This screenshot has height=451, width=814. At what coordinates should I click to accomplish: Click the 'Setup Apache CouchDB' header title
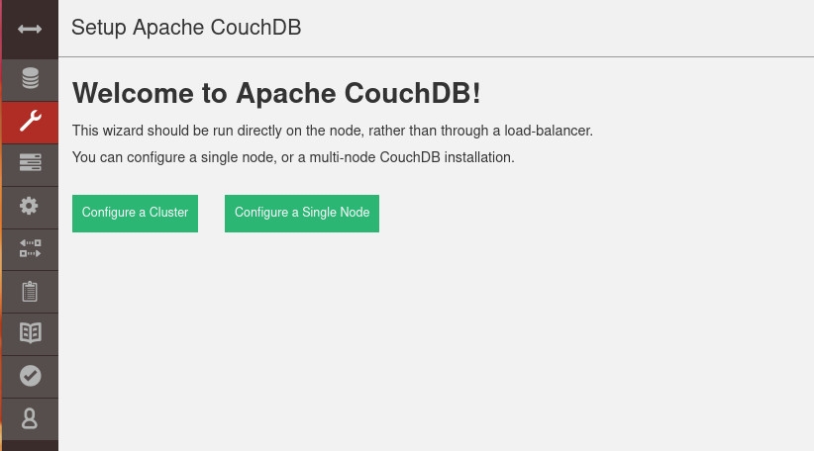[x=186, y=28]
